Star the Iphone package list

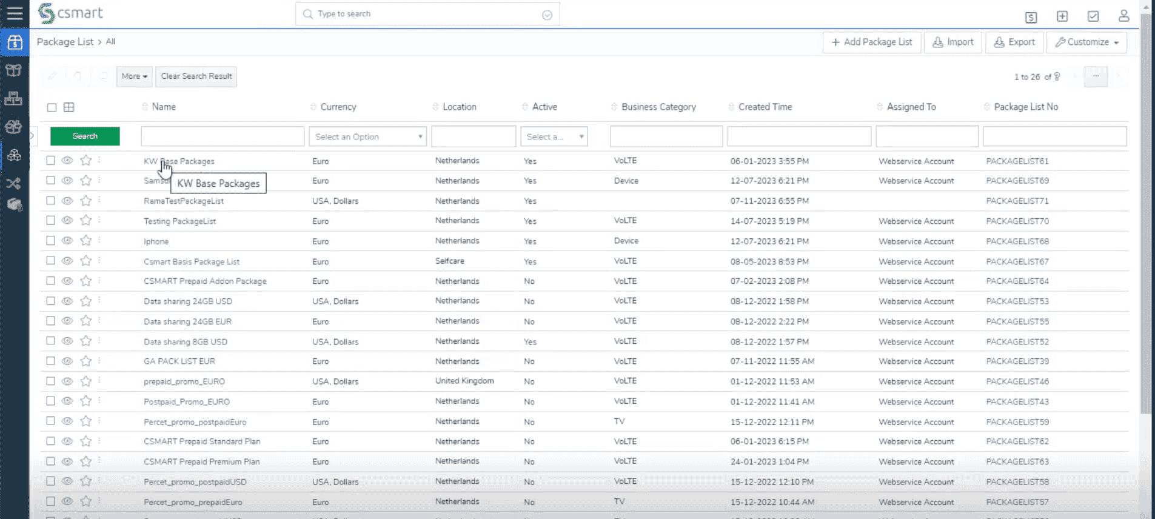[x=86, y=241]
